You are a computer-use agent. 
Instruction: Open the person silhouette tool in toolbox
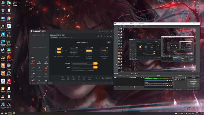(x=39, y=62)
